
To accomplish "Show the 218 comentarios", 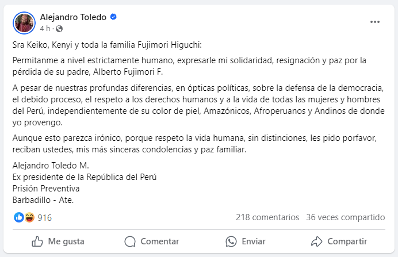I will pos(267,217).
